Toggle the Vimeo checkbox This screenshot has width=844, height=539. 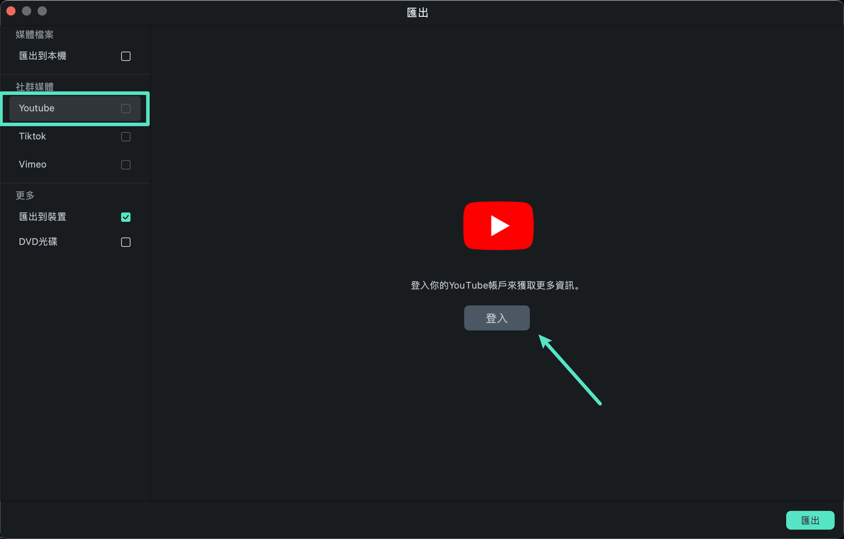coord(126,165)
